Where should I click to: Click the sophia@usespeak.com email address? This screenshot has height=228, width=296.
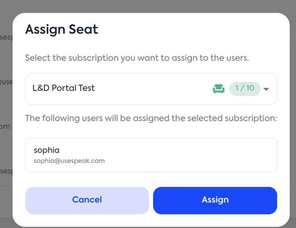click(x=69, y=161)
